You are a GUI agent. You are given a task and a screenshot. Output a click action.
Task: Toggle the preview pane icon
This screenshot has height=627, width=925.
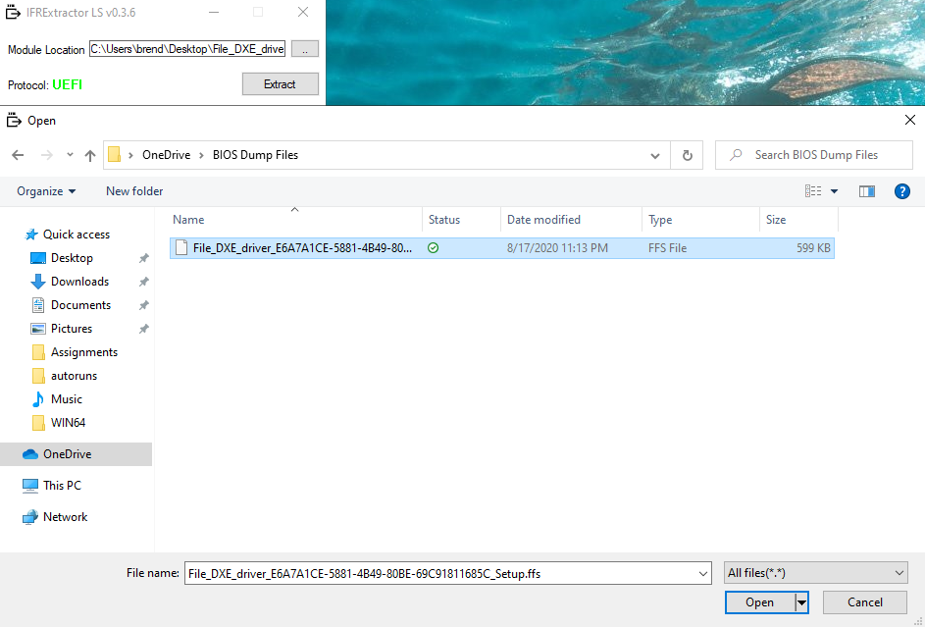(x=866, y=191)
